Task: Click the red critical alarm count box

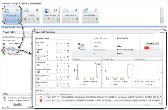Action: pos(147,48)
